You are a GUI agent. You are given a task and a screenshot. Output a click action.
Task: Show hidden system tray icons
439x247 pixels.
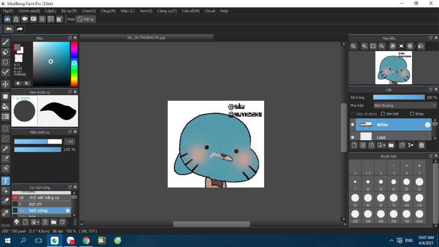tap(391, 241)
